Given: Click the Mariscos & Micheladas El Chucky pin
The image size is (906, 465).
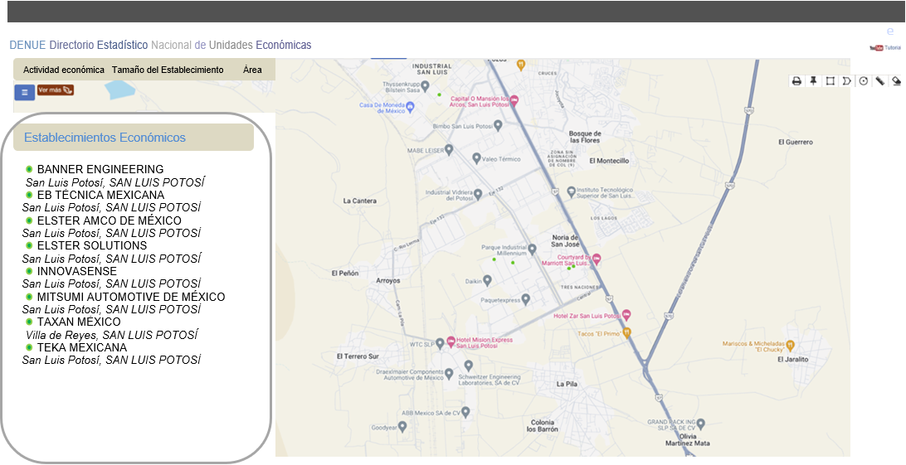Looking at the screenshot, I should 791,345.
